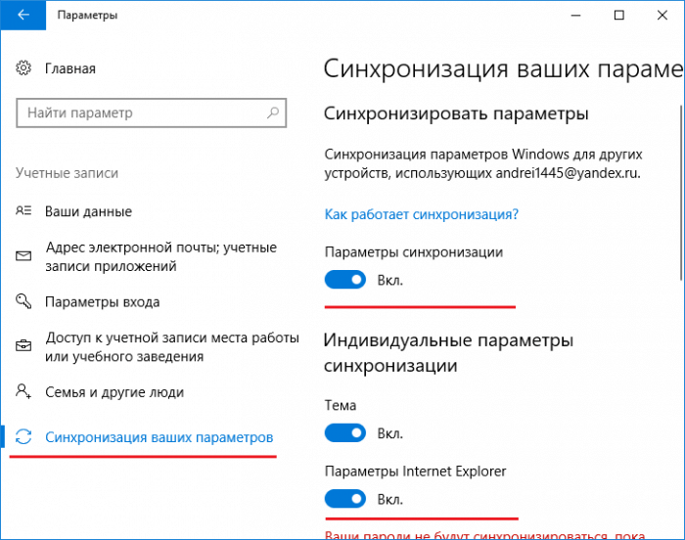Open Адрес электронной почты; учетные записи приложений

pyautogui.click(x=161, y=256)
